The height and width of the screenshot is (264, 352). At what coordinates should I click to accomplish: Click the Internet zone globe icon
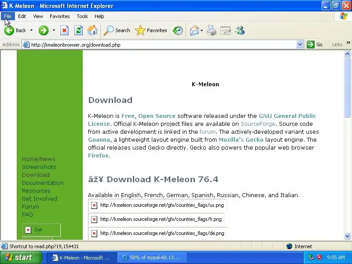(290, 246)
